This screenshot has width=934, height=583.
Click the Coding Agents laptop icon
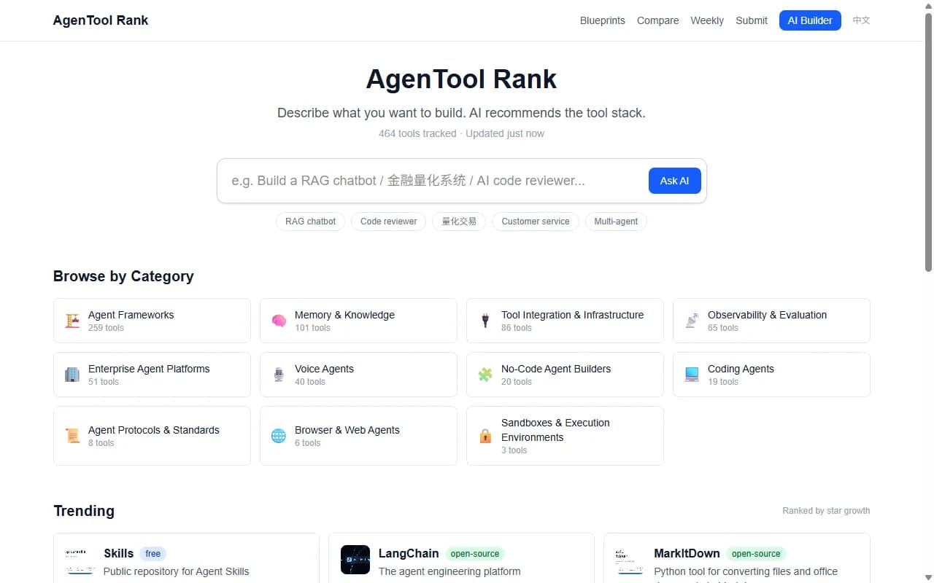coord(692,375)
